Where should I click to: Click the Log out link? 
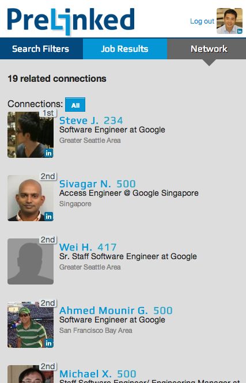point(202,21)
